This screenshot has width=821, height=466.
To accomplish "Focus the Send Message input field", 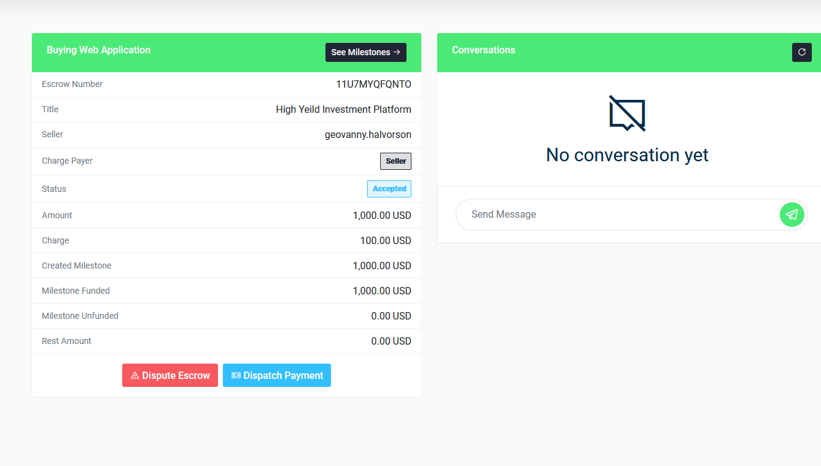I will [617, 215].
